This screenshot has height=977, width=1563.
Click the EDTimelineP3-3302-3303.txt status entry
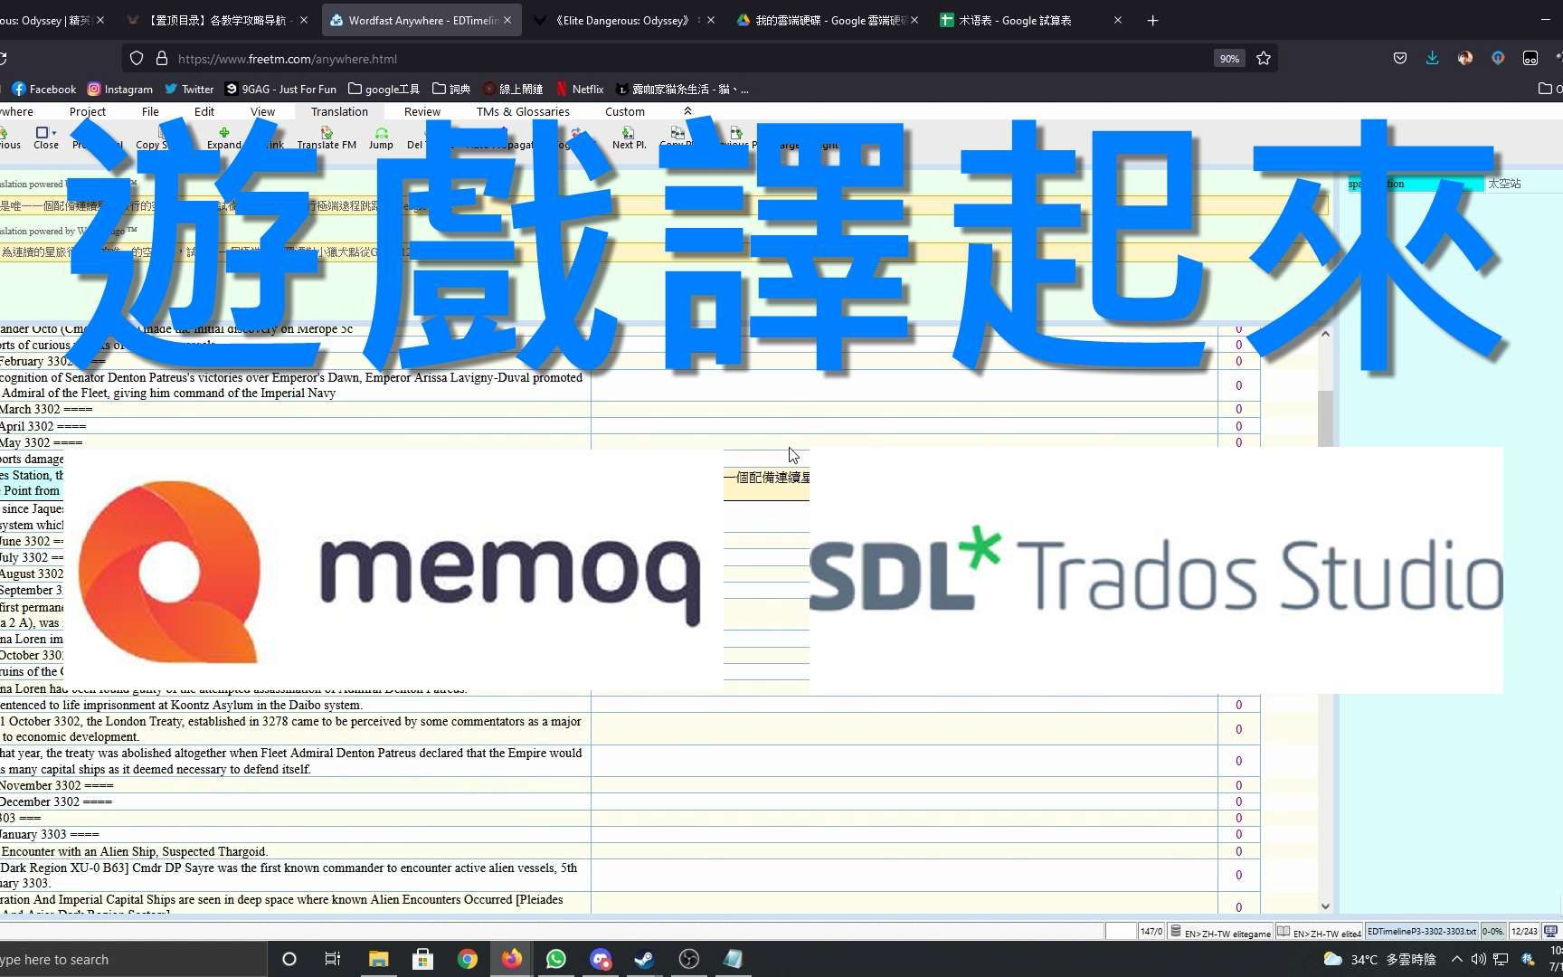pyautogui.click(x=1421, y=931)
